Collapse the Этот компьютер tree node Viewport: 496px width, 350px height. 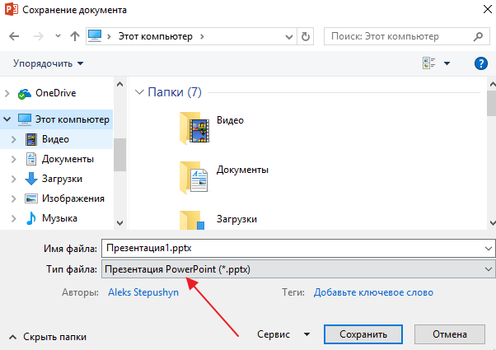coord(7,119)
